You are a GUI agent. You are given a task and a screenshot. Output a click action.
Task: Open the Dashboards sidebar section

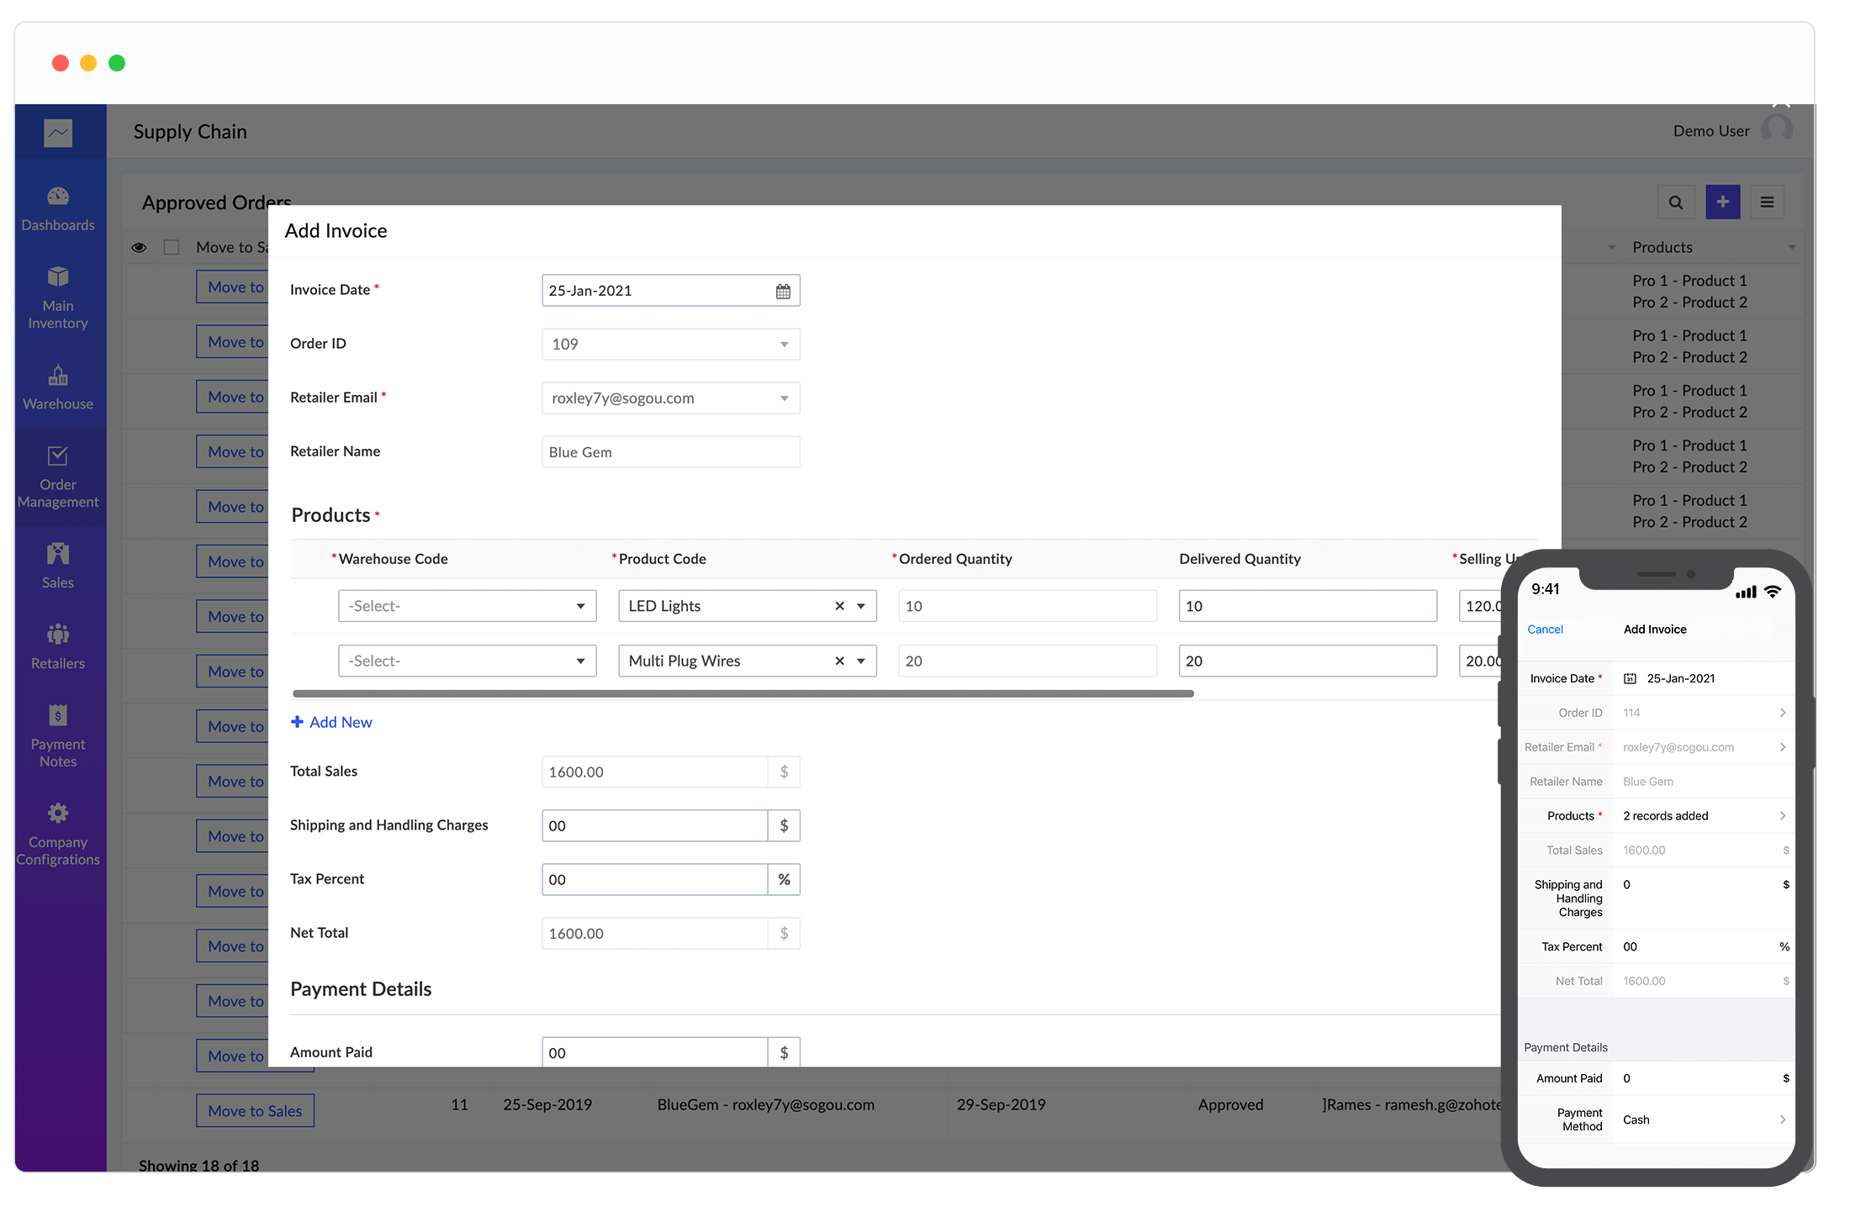[58, 209]
